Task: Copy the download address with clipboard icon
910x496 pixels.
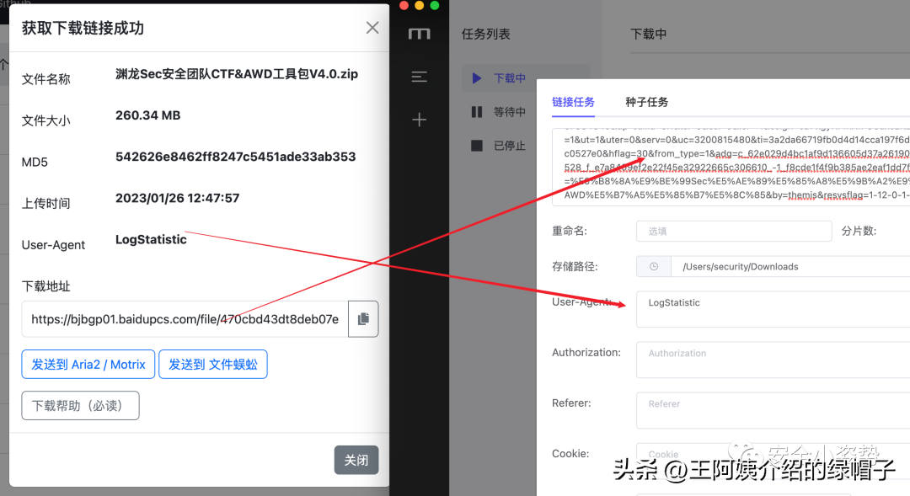Action: (x=363, y=318)
